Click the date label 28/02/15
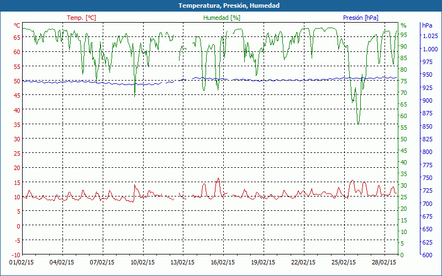 tap(383, 262)
